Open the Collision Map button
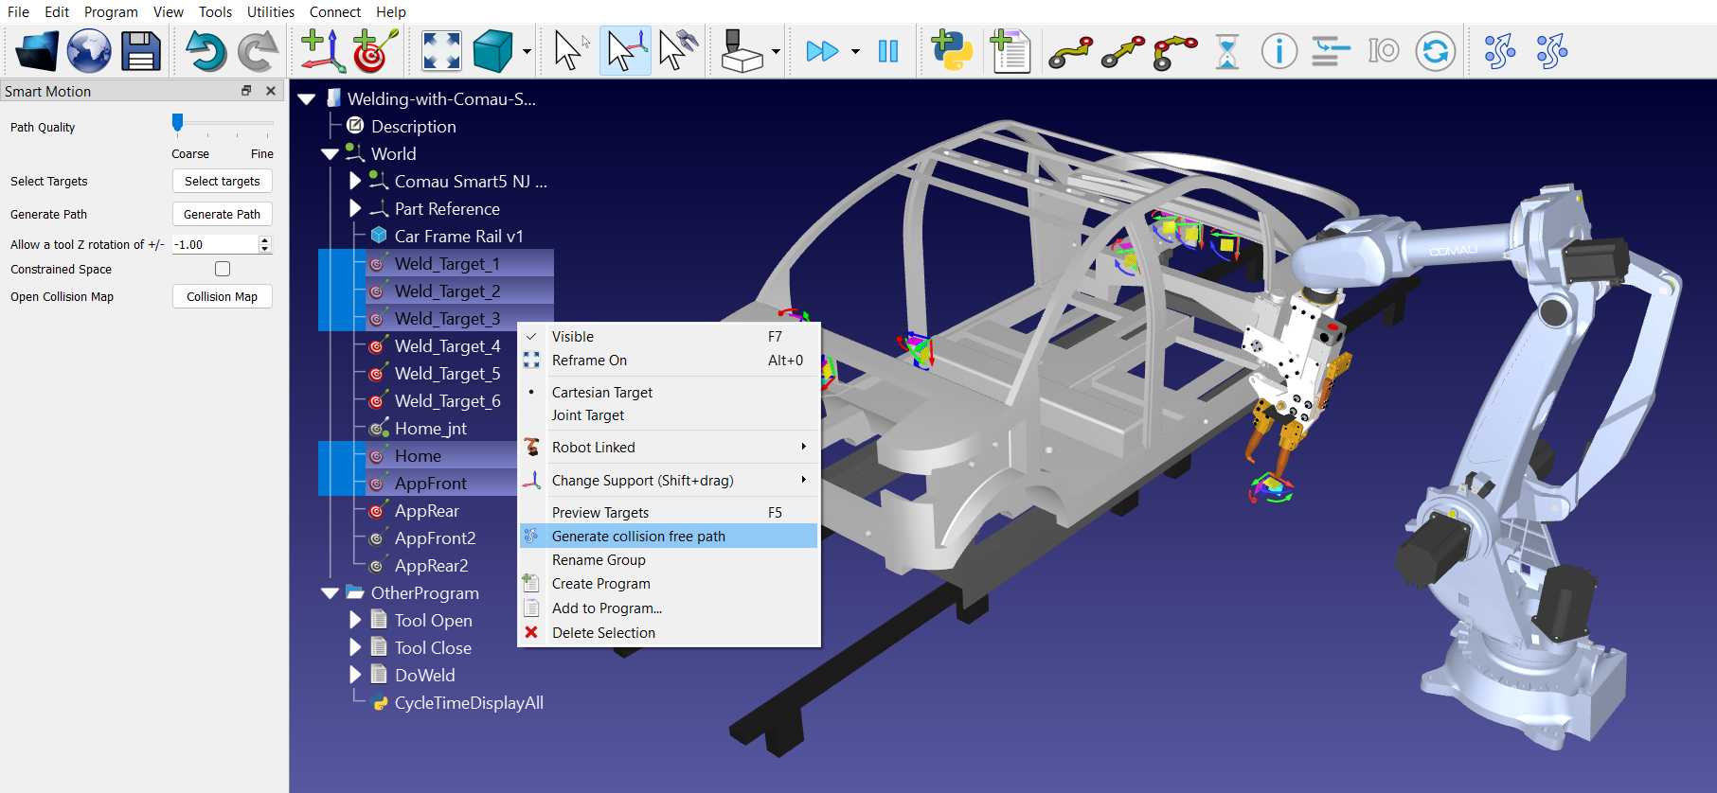The image size is (1717, 793). point(223,296)
